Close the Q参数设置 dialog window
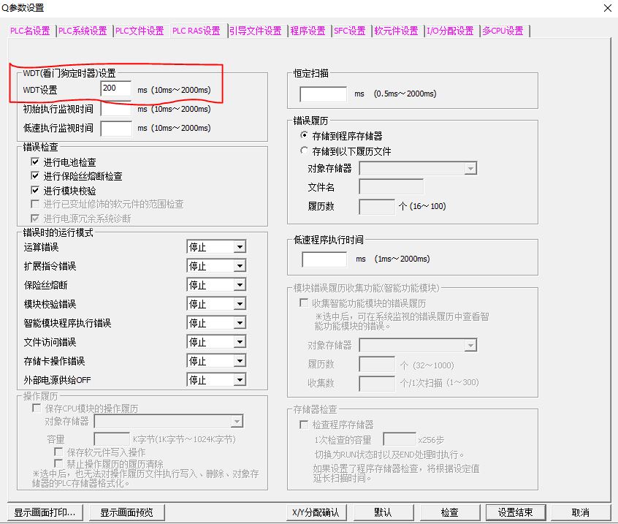 tap(607, 8)
